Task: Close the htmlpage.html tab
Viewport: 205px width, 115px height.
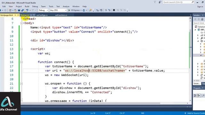Action: click(x=18, y=15)
